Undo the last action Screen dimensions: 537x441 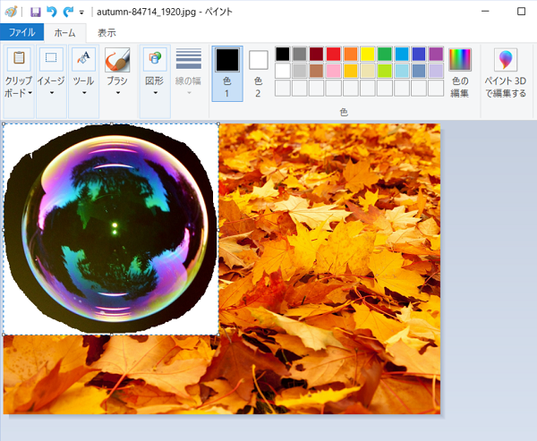point(52,12)
